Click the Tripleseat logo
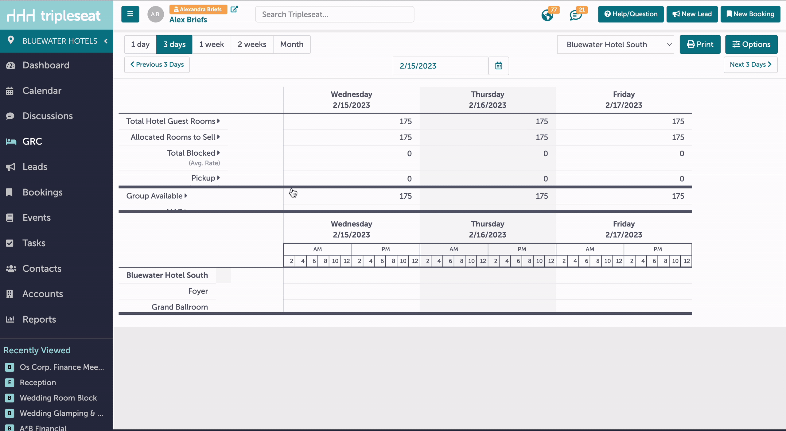Viewport: 786px width, 431px height. click(x=54, y=15)
